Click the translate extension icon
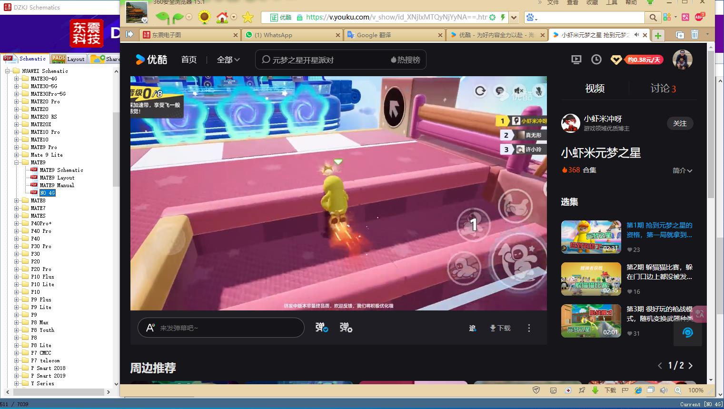The height and width of the screenshot is (409, 724). (x=685, y=18)
